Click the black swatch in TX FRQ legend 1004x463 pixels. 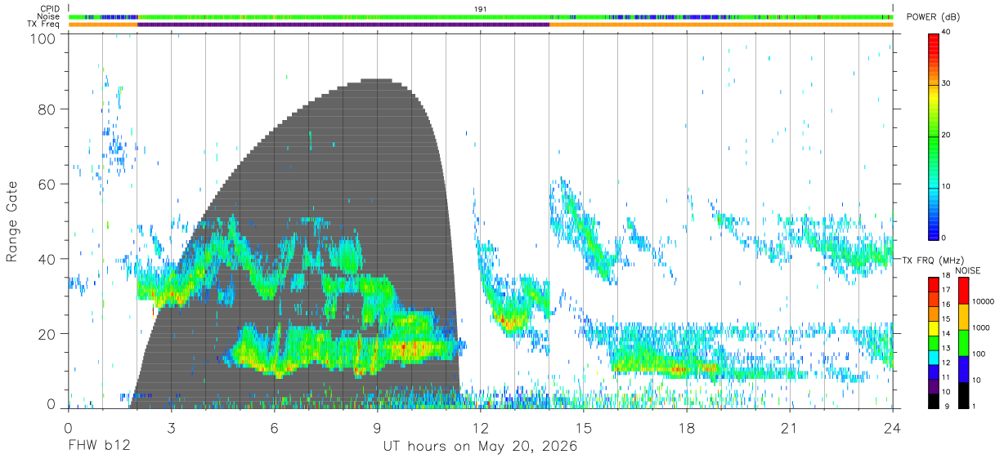pyautogui.click(x=935, y=400)
